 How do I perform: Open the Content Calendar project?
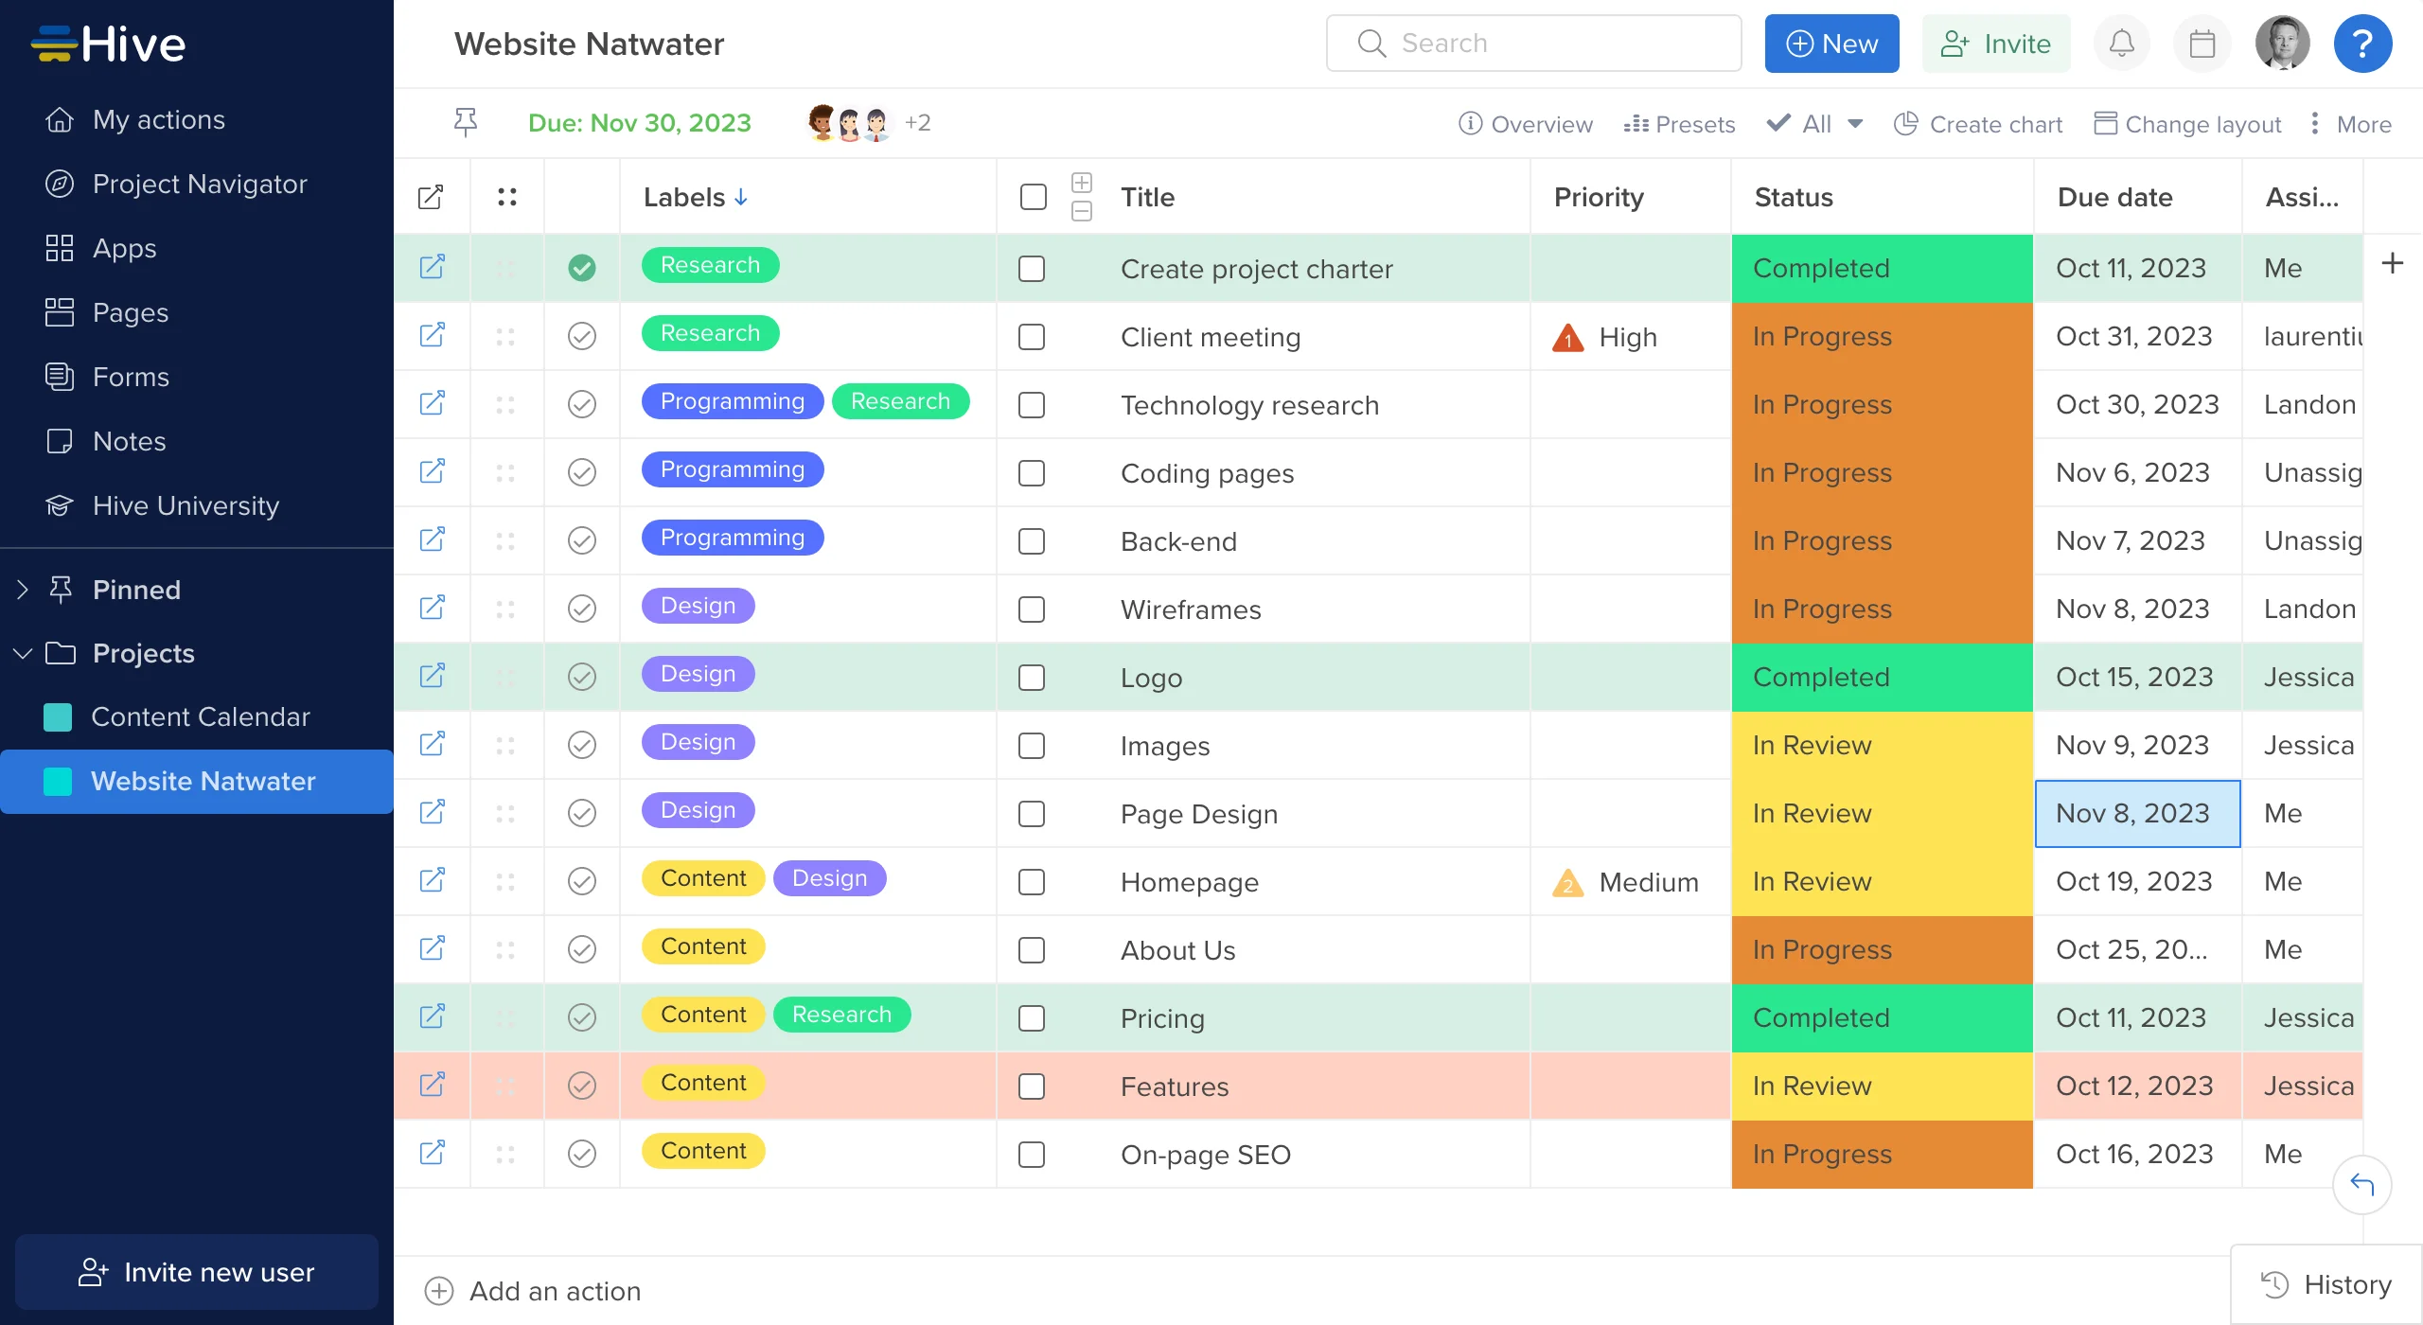201,716
